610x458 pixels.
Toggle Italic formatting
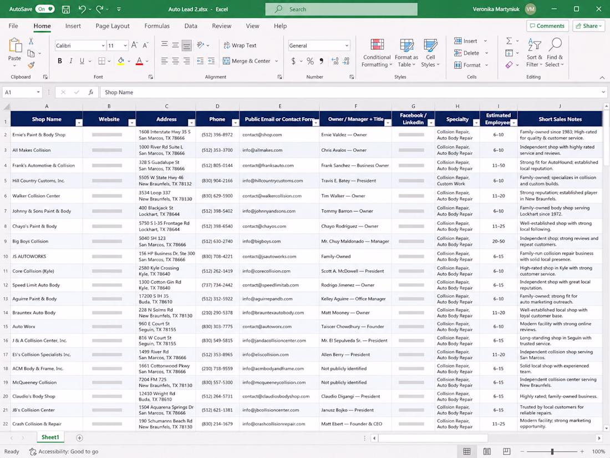(x=71, y=61)
